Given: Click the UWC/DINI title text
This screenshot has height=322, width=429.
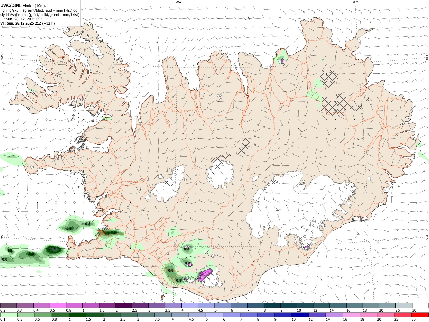Looking at the screenshot, I should coord(10,6).
